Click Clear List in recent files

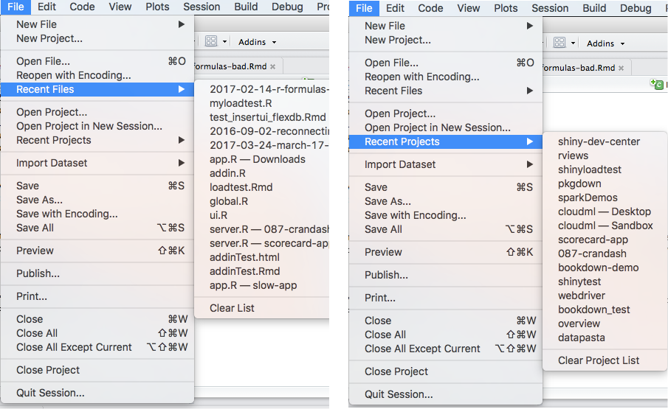point(232,308)
